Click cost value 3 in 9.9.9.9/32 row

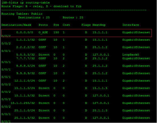(64, 73)
